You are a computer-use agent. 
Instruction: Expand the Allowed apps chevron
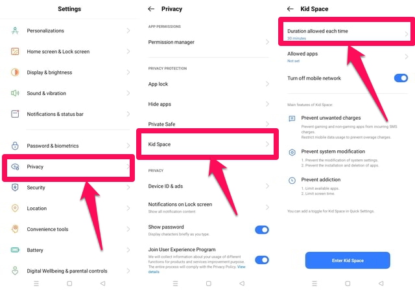point(407,56)
